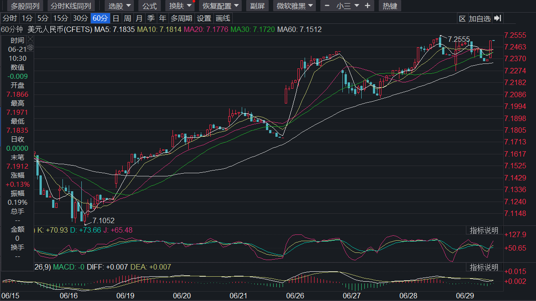Screen dimensions: 536x301
Task: Close the data info panel with the X icon
Action: click(30, 40)
